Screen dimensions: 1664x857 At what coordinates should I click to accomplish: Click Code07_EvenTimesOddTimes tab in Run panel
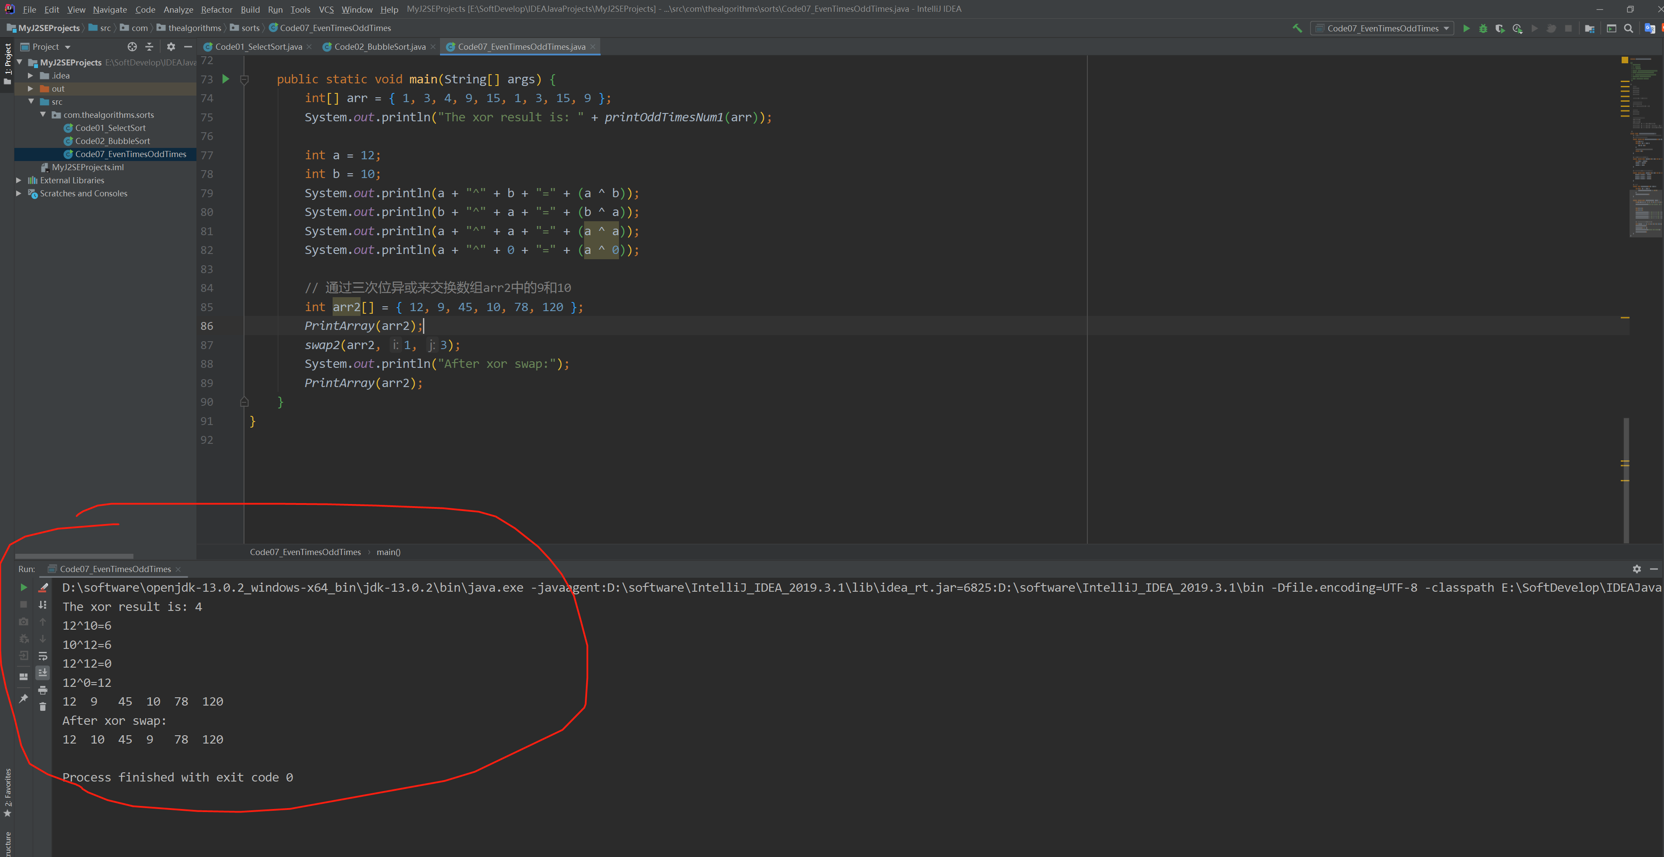[x=115, y=569]
